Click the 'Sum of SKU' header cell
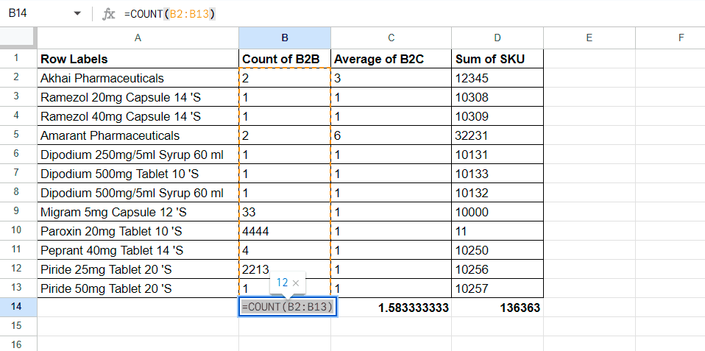The height and width of the screenshot is (351, 705). [497, 59]
